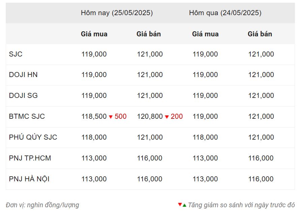Click first Giá mua column header
The image size is (301, 215).
[94, 34]
